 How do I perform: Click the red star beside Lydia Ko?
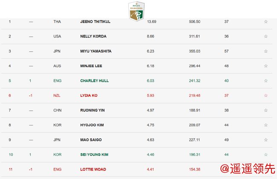[266, 95]
